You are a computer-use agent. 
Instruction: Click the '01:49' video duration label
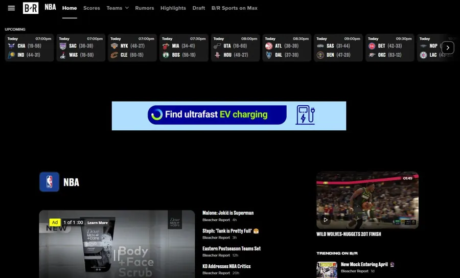pyautogui.click(x=407, y=178)
